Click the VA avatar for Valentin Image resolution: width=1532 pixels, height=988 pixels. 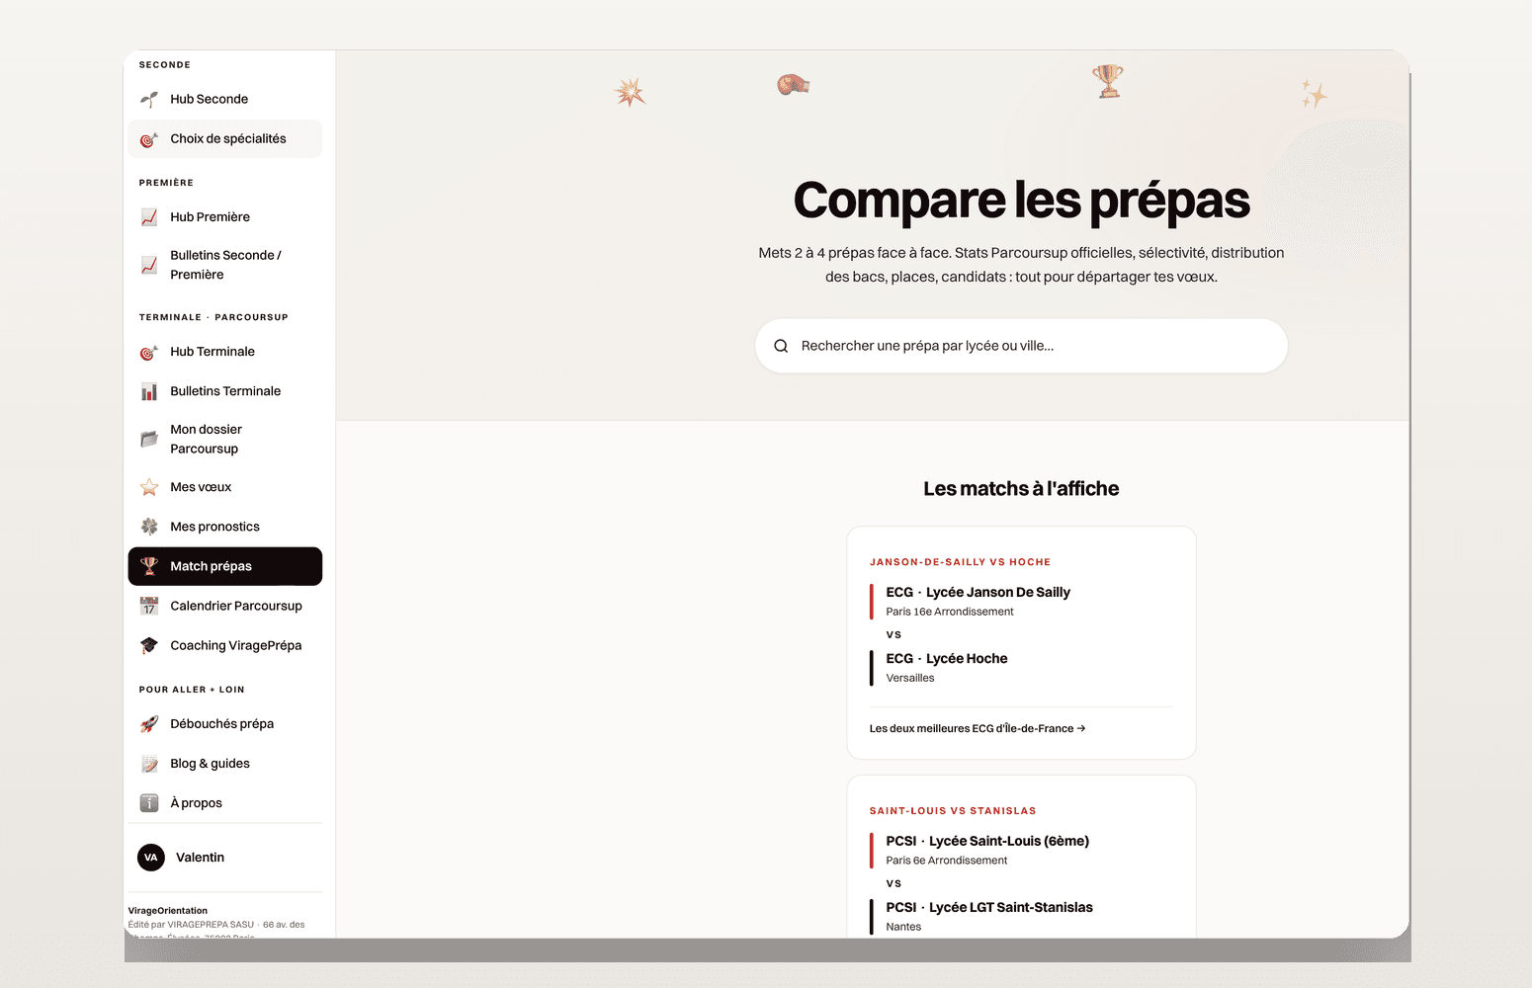(x=151, y=858)
